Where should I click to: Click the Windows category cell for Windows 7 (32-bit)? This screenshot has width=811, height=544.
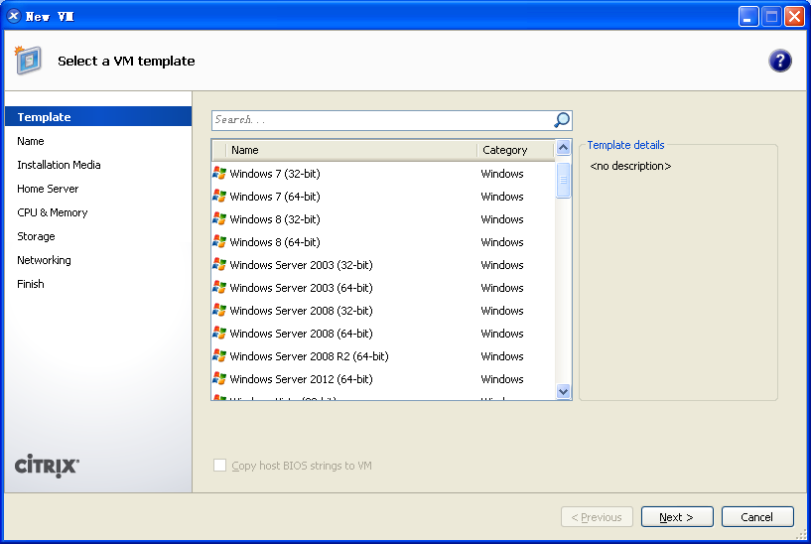click(501, 174)
